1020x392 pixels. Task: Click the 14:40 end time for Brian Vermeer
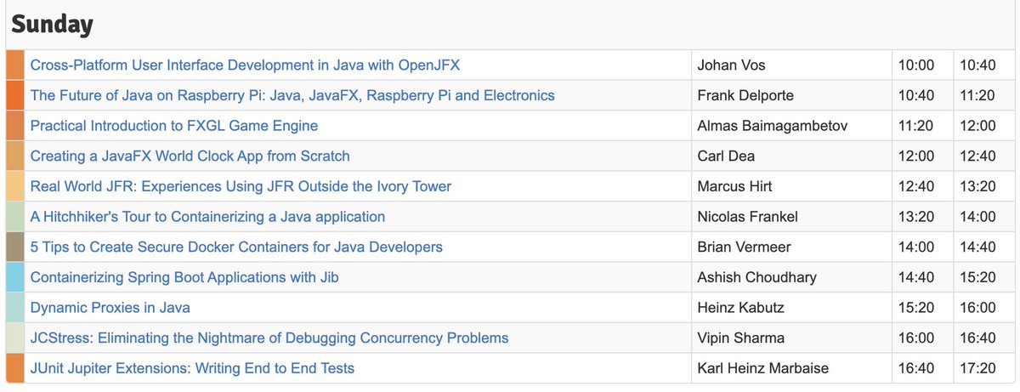977,247
